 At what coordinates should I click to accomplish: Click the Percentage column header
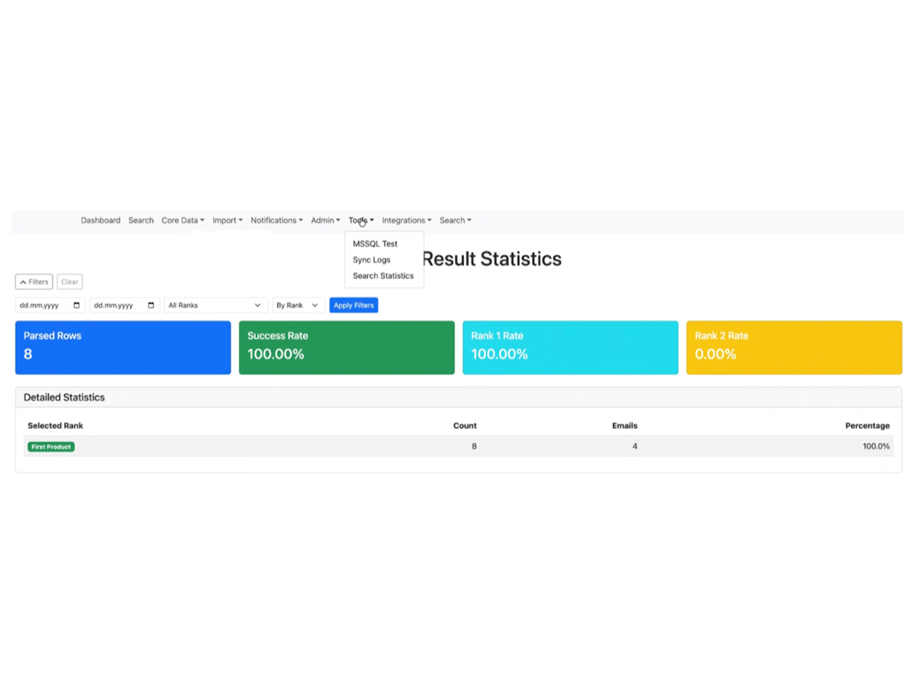click(x=867, y=426)
